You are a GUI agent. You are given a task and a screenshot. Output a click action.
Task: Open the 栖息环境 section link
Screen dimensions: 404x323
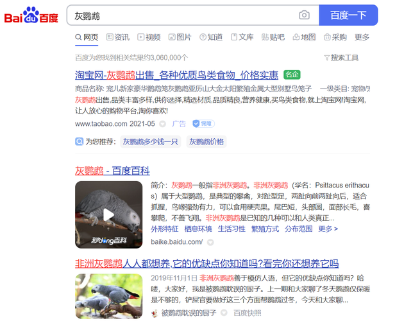pos(198,229)
